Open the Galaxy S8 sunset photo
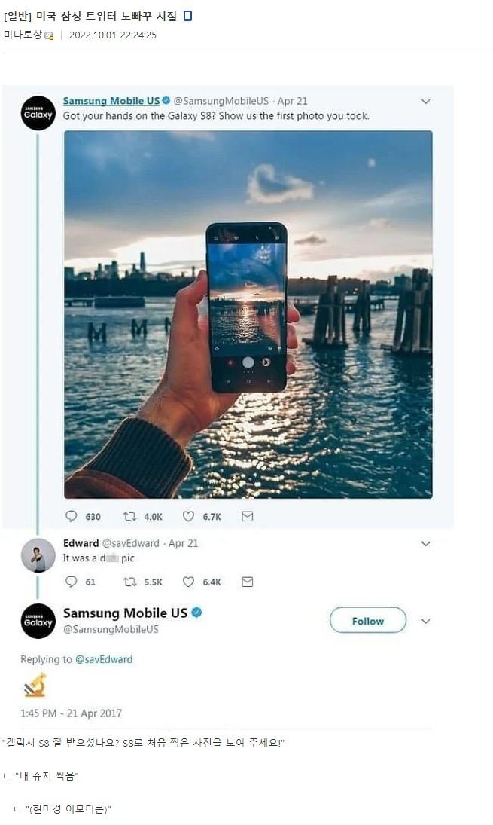 click(x=248, y=314)
